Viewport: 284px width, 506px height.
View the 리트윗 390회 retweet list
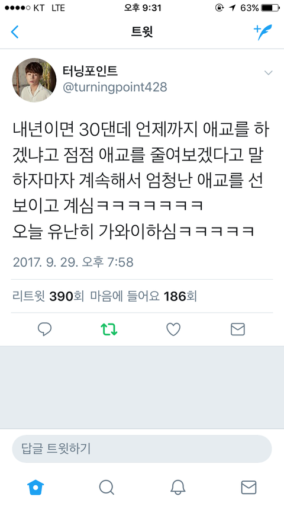pos(48,296)
